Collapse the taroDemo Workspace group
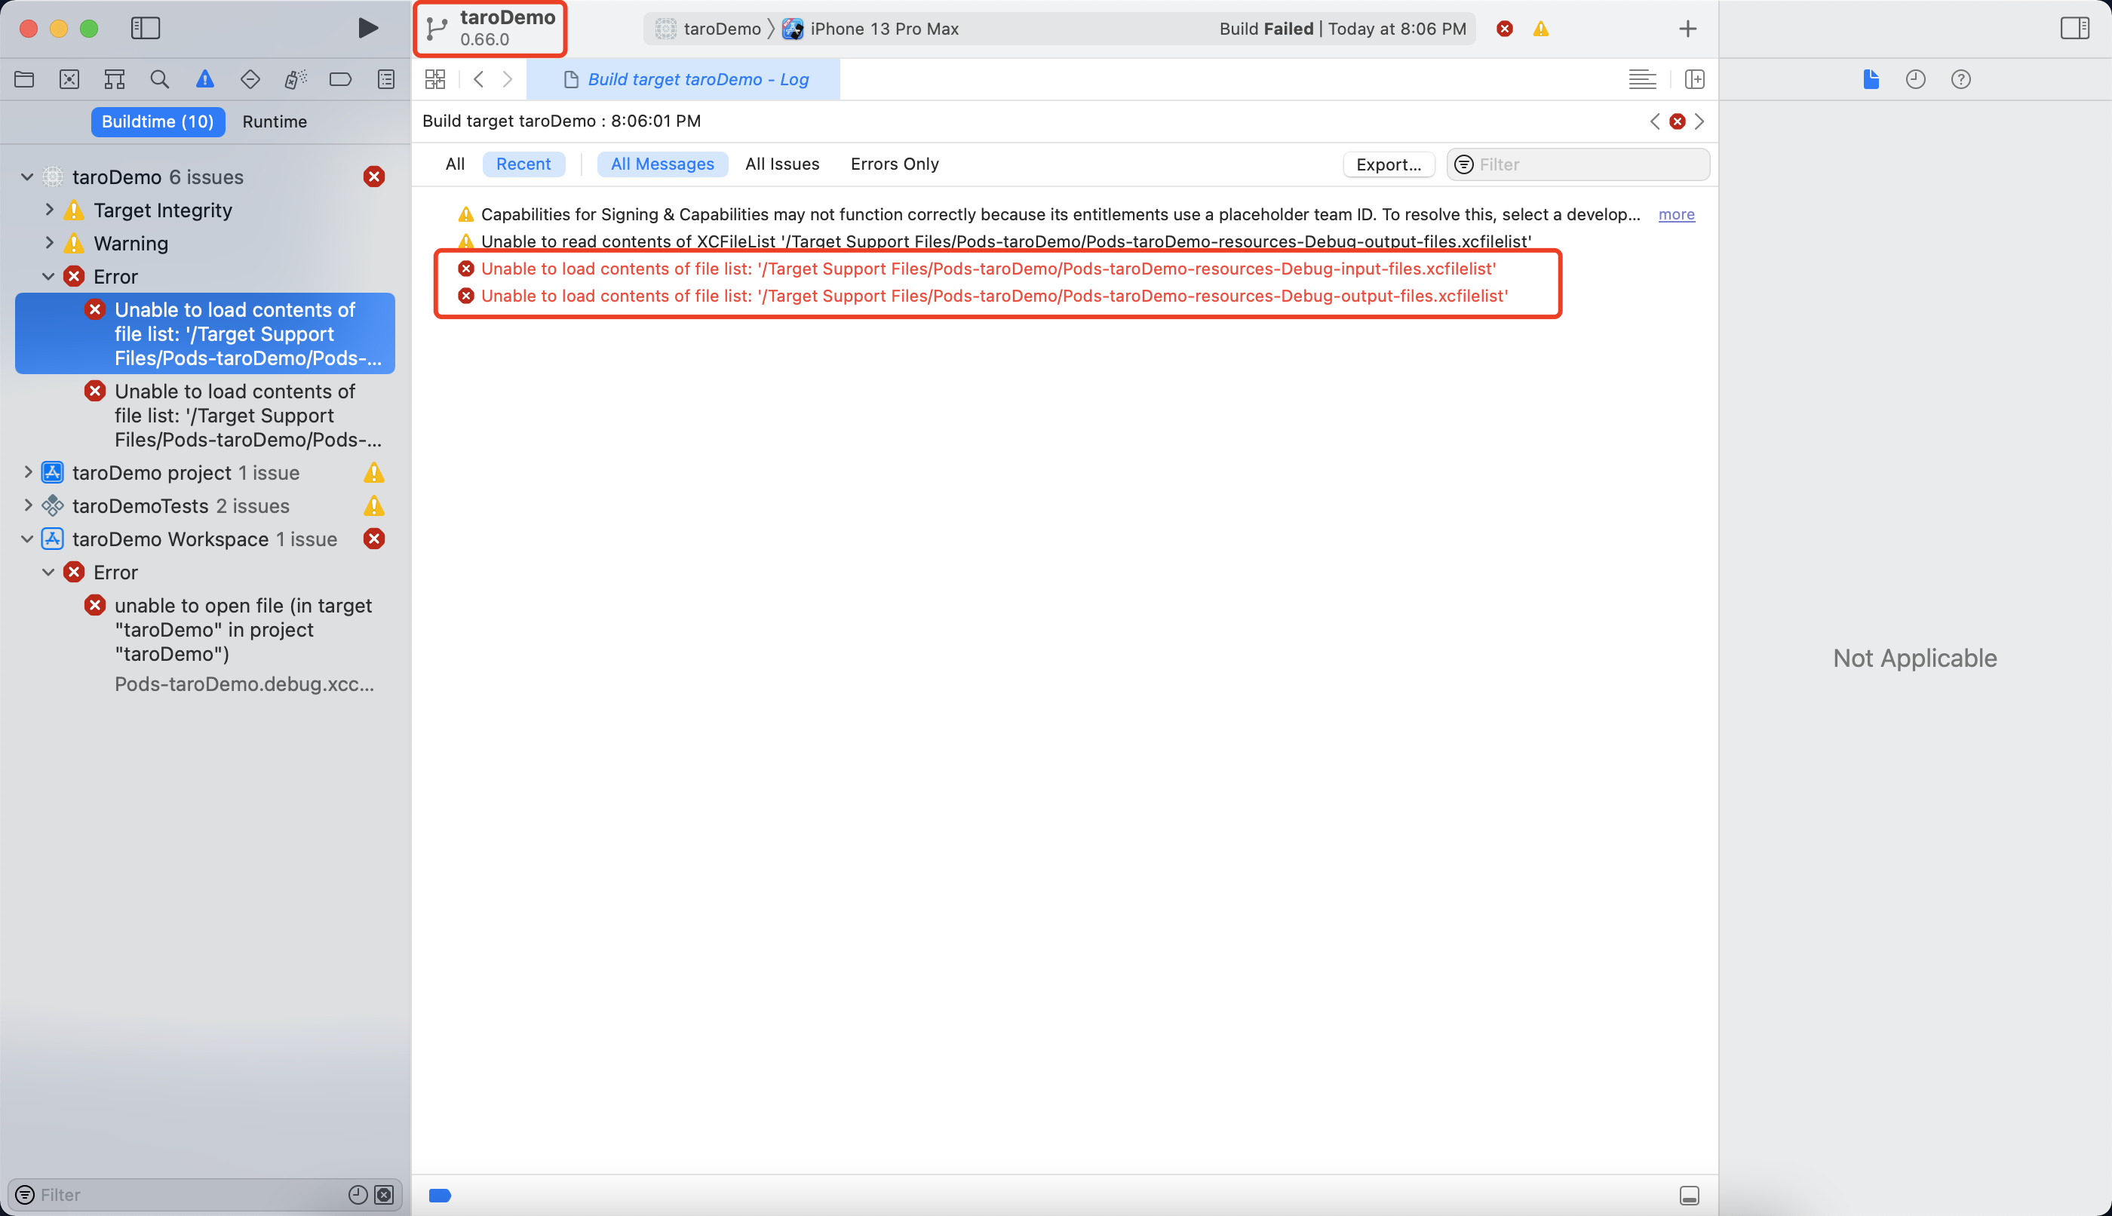The width and height of the screenshot is (2112, 1216). [x=28, y=539]
